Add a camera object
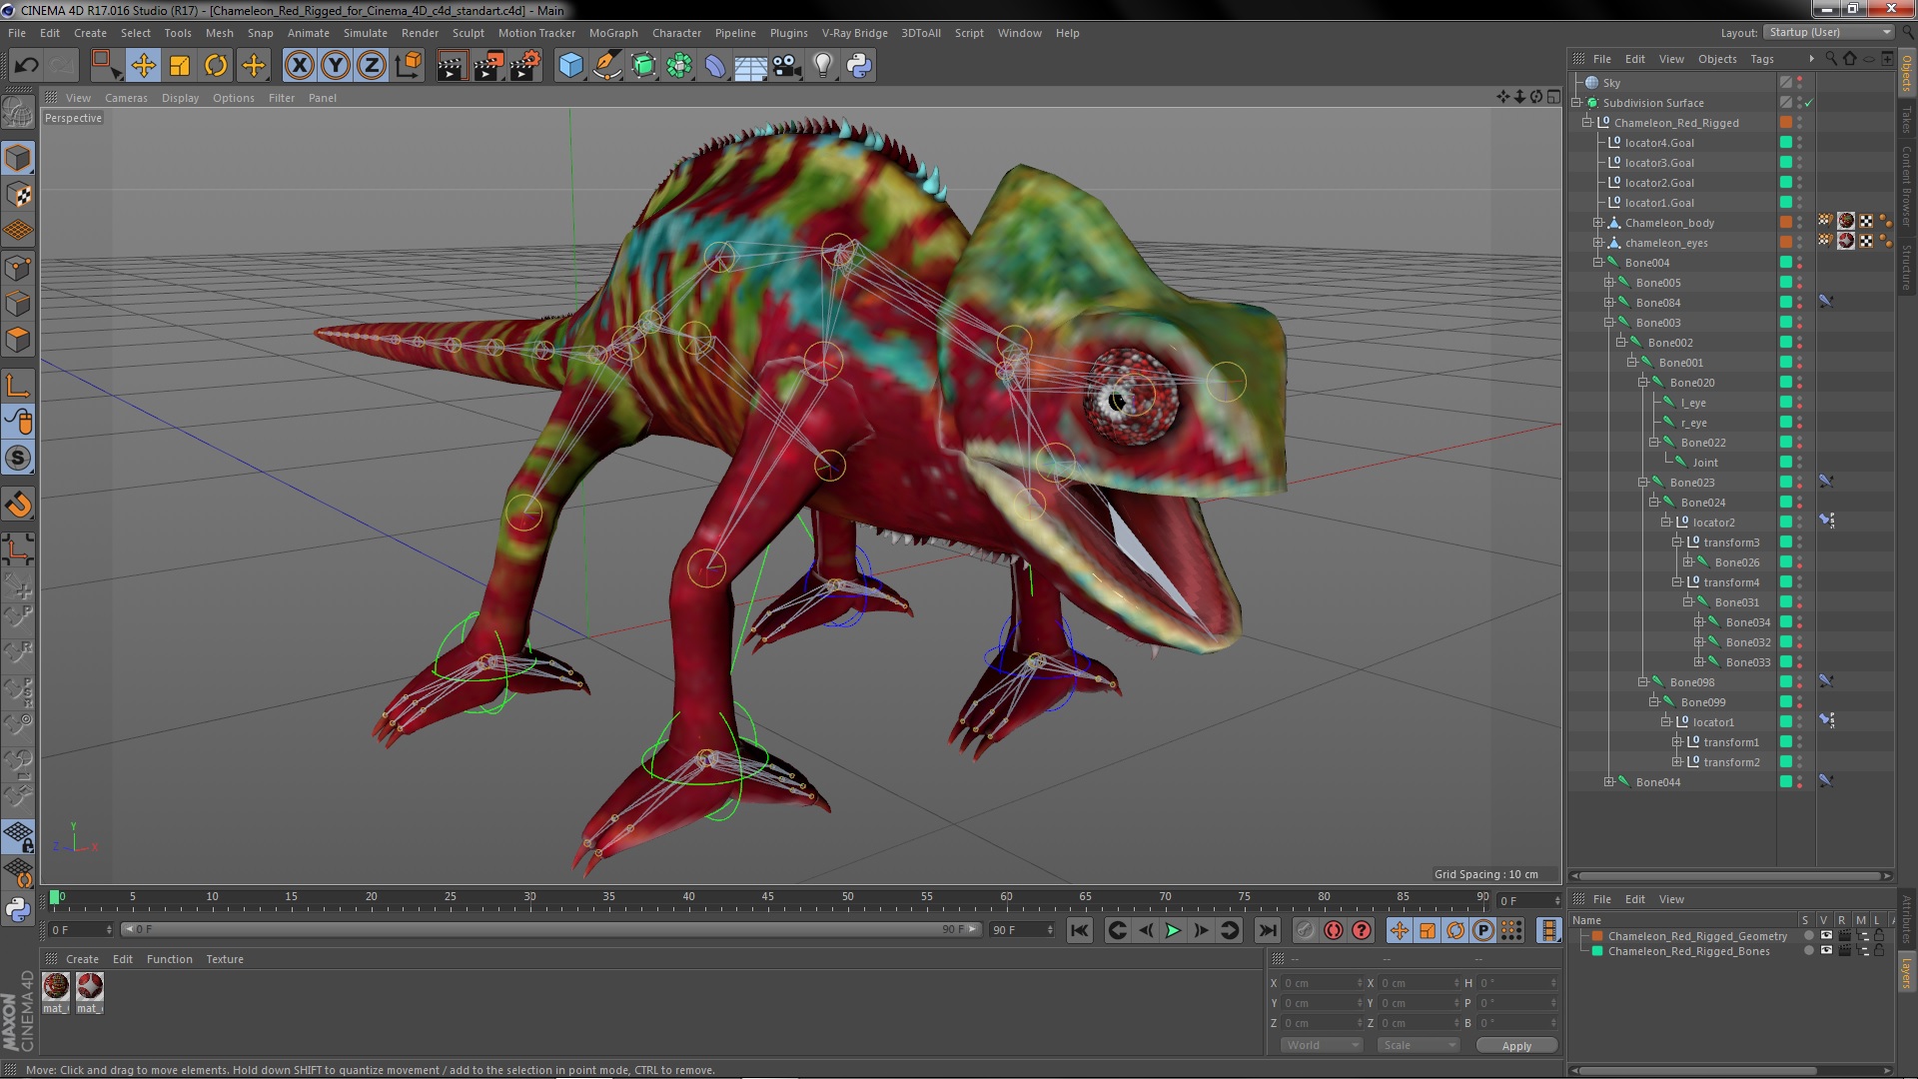 coord(787,66)
